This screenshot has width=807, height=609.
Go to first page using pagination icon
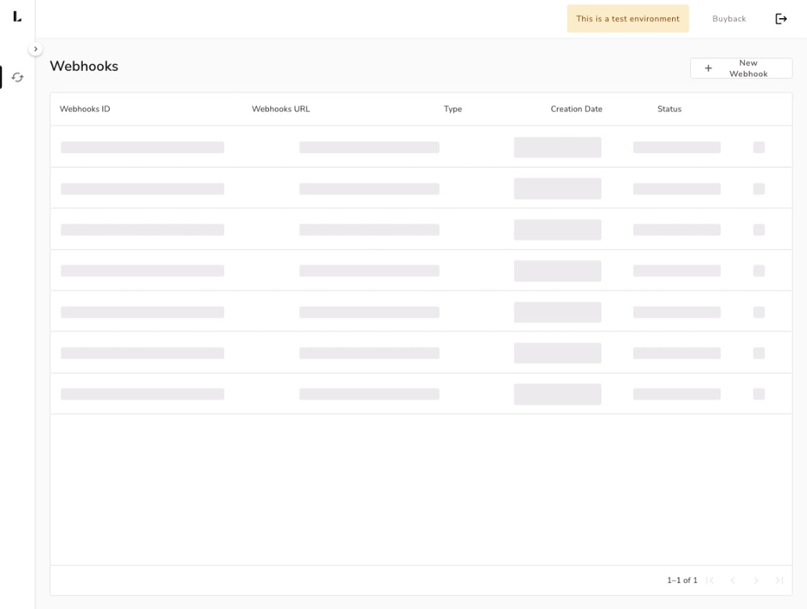click(710, 580)
